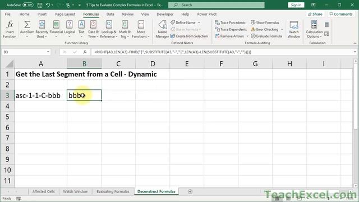This screenshot has width=359, height=202.
Task: Open the Evaluating Formulas sheet
Action: pos(113,191)
